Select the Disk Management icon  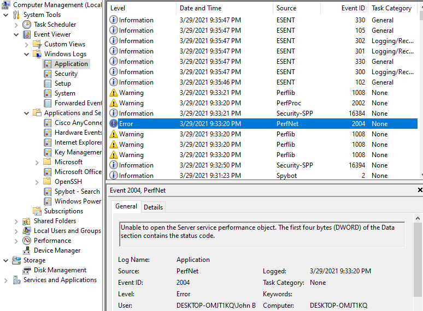tap(27, 270)
